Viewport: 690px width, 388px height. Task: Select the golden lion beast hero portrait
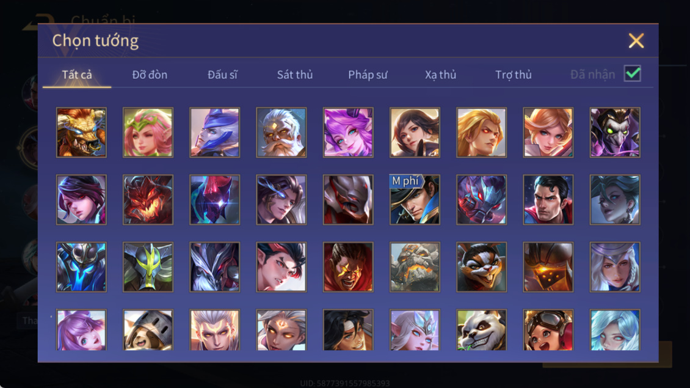[x=81, y=133]
